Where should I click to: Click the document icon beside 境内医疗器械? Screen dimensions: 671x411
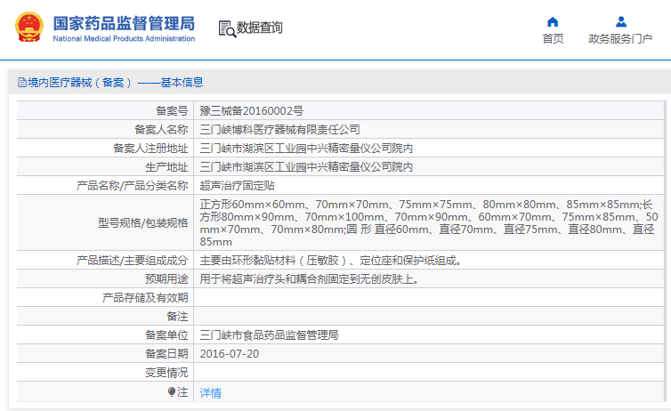pos(22,83)
